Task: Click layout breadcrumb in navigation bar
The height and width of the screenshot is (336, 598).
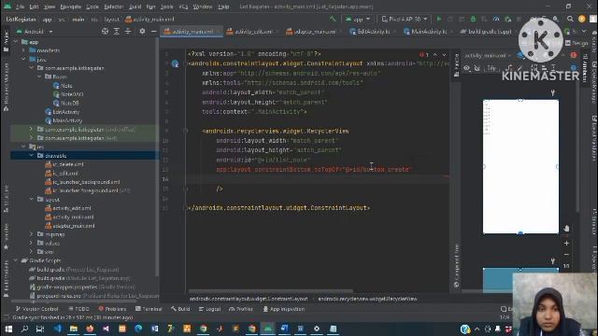Action: point(112,19)
